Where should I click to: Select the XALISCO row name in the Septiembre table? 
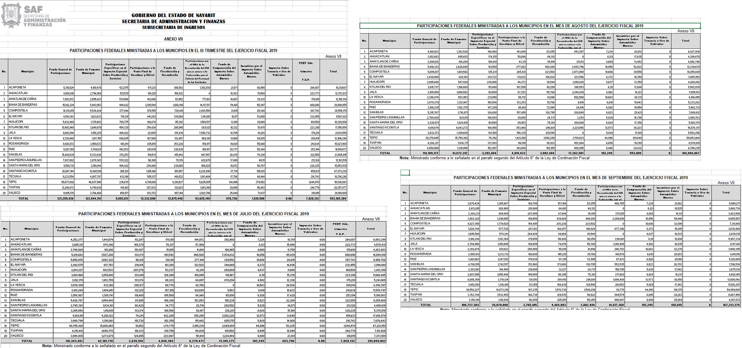point(416,300)
